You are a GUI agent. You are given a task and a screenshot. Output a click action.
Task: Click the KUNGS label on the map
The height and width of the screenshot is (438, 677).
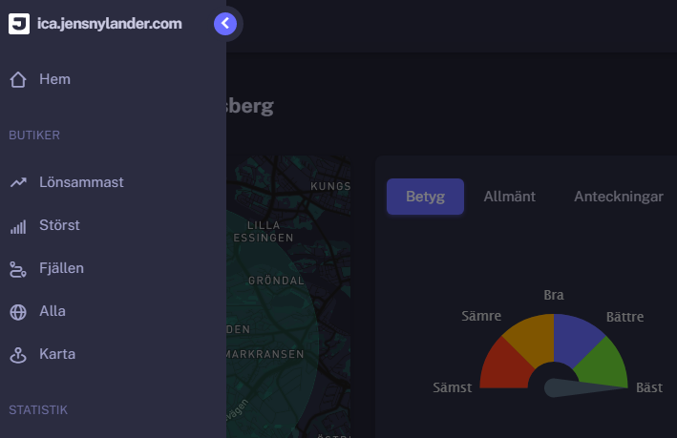[330, 186]
